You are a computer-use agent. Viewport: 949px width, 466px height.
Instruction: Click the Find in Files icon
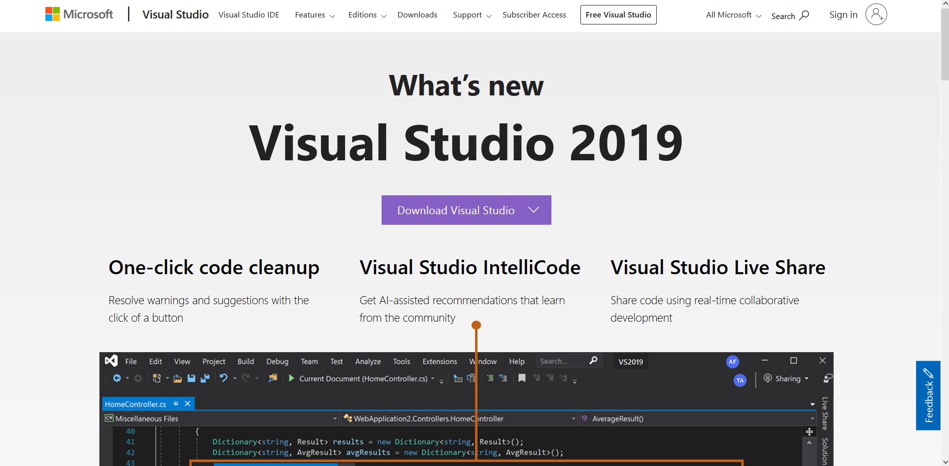point(273,378)
